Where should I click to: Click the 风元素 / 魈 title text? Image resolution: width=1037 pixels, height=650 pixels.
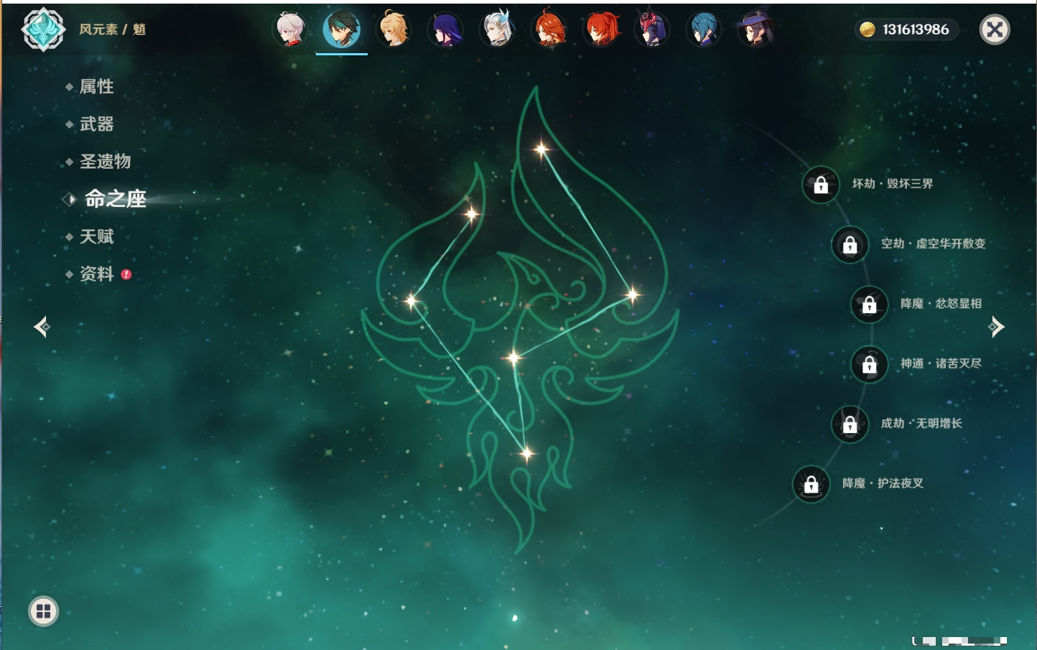point(112,29)
